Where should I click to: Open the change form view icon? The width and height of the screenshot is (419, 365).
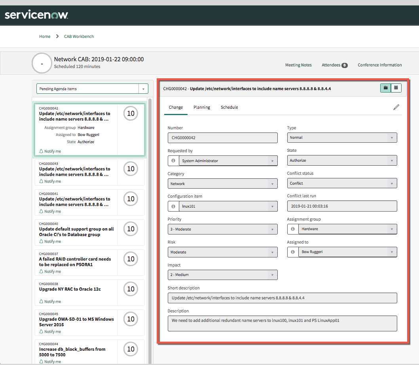tap(385, 88)
